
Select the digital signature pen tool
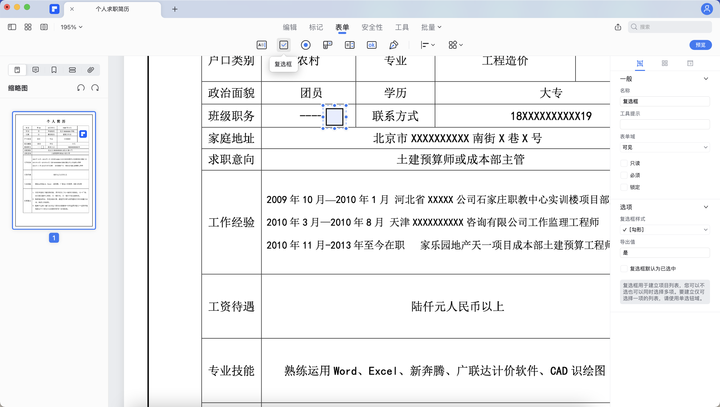point(394,45)
